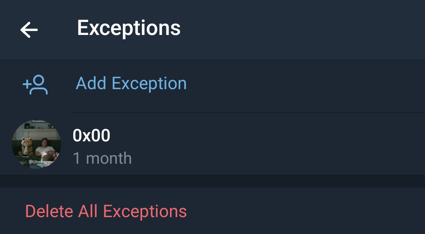Click the Exceptions page title
The width and height of the screenshot is (425, 234).
pos(129,28)
